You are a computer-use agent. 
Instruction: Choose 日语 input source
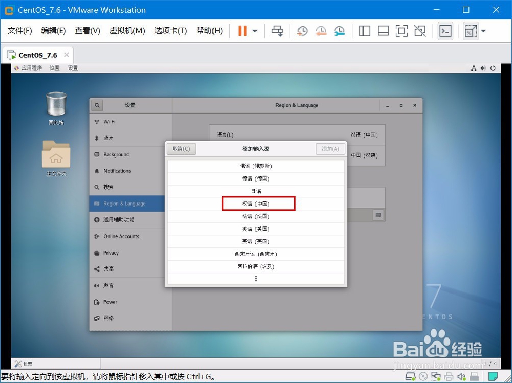tap(256, 191)
